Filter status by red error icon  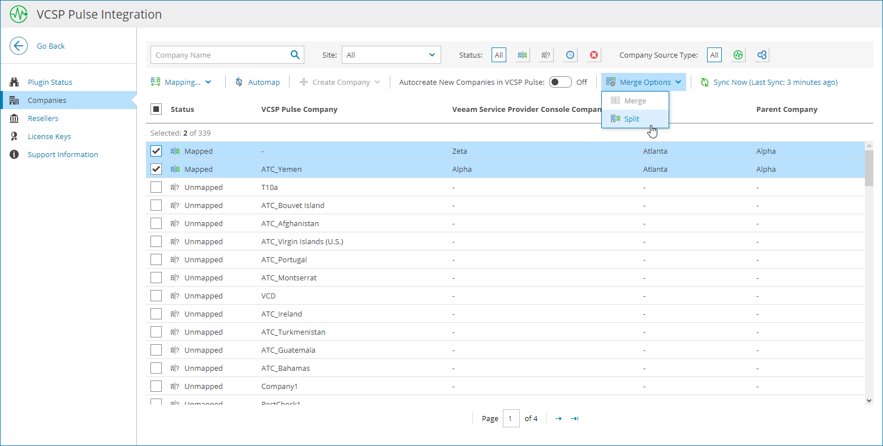[x=594, y=55]
